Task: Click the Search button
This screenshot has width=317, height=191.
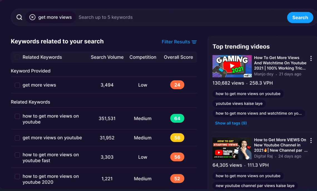Action: [x=300, y=17]
